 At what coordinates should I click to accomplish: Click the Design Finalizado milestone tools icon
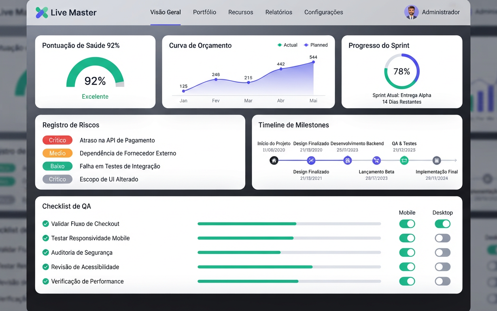(x=311, y=160)
